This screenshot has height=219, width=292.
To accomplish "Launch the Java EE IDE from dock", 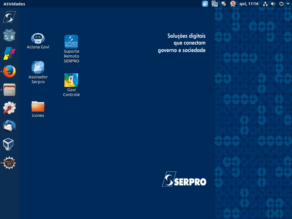I will pyautogui.click(x=9, y=163).
